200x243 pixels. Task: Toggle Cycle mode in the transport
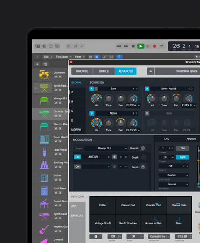point(162,46)
